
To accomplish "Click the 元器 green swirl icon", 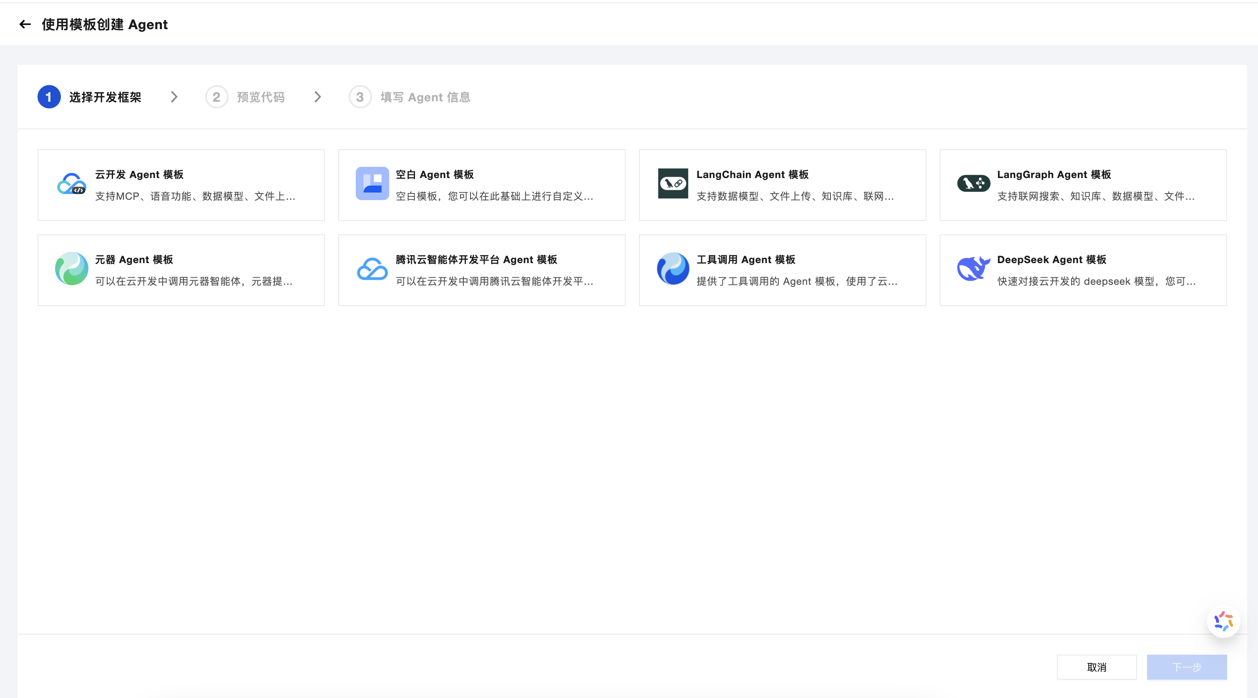I will pos(71,269).
